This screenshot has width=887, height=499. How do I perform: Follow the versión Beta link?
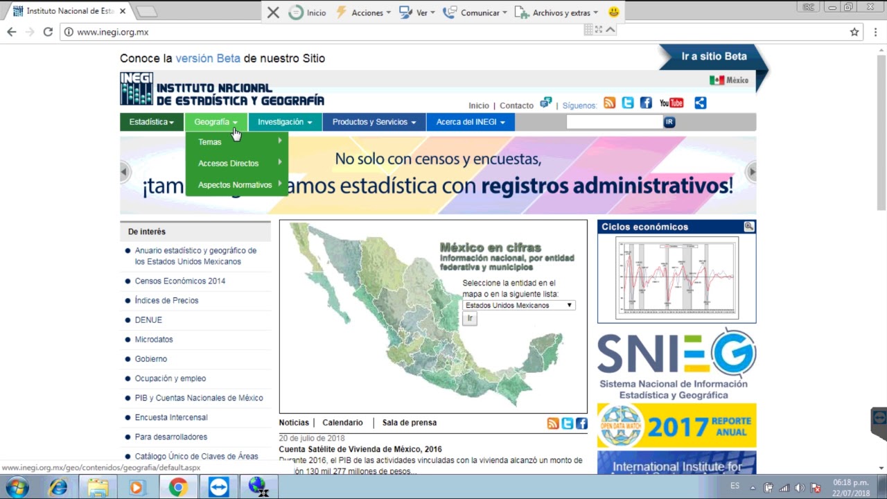(208, 58)
